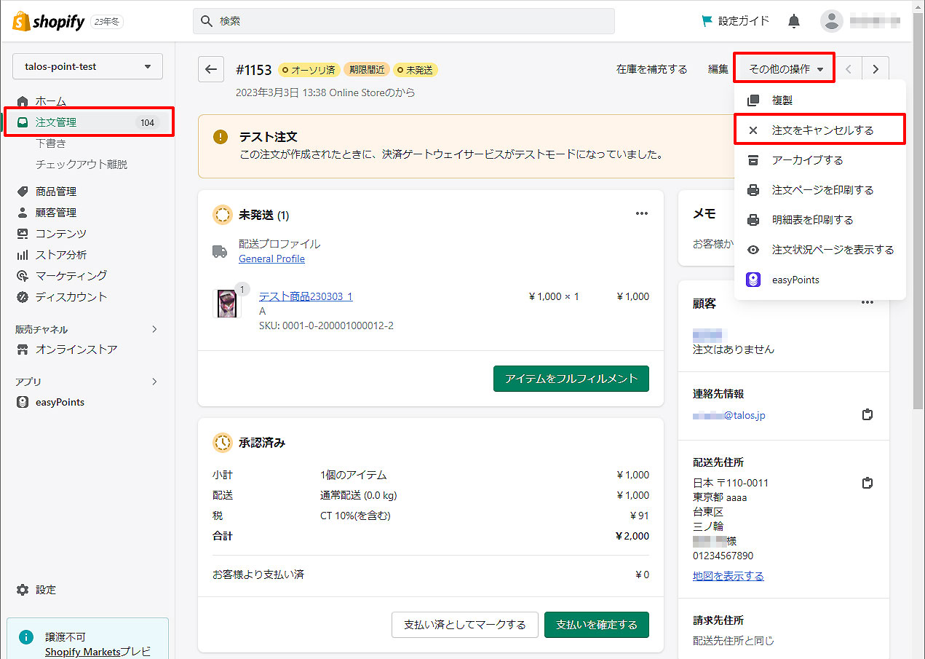Select 注文をキャンセルする from the menu
The image size is (925, 659).
click(822, 130)
